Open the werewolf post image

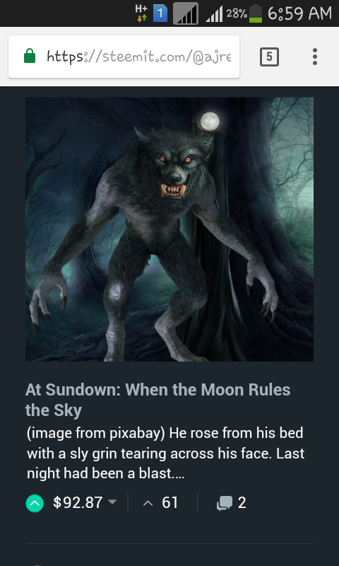[x=169, y=229]
